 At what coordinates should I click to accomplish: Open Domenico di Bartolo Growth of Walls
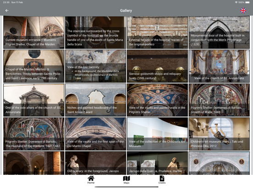click(x=219, y=100)
